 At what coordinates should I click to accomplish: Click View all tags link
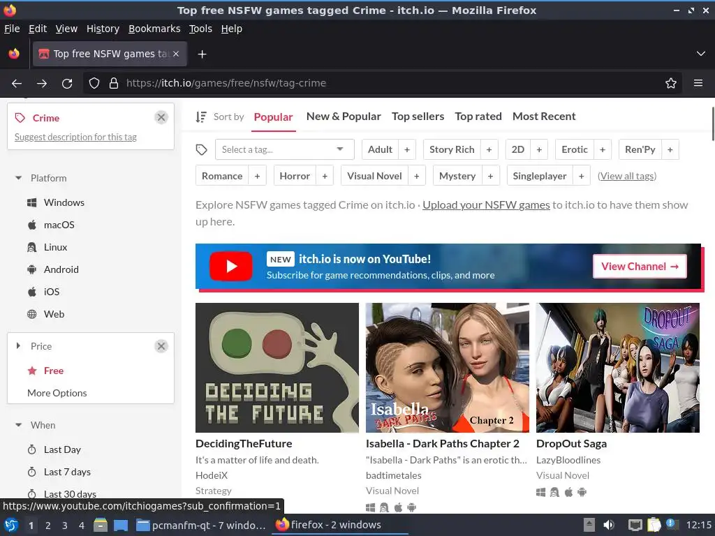click(627, 176)
